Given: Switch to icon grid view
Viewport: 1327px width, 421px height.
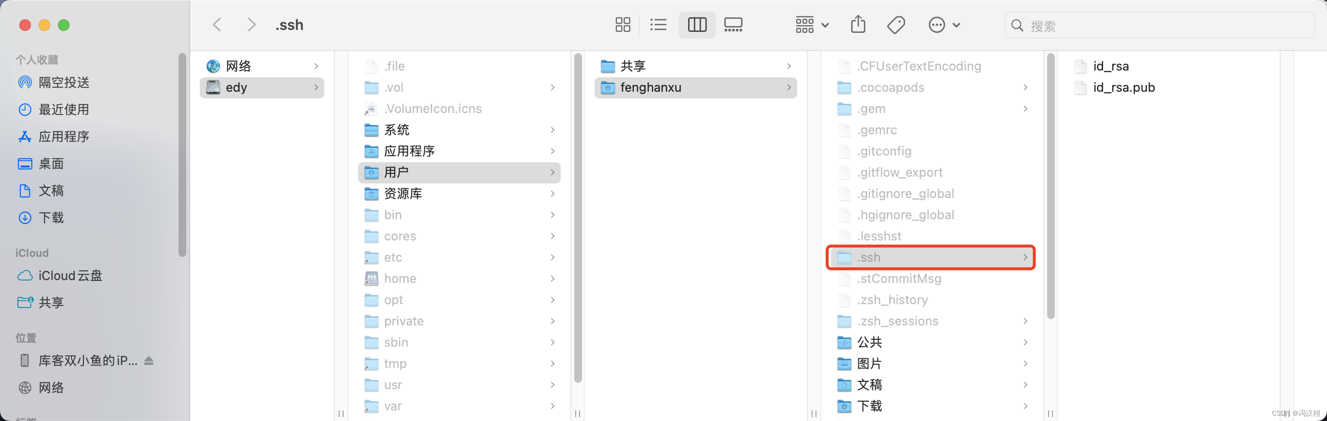Looking at the screenshot, I should [x=623, y=25].
